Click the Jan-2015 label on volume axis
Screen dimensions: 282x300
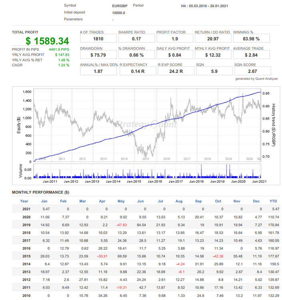[x=134, y=181]
